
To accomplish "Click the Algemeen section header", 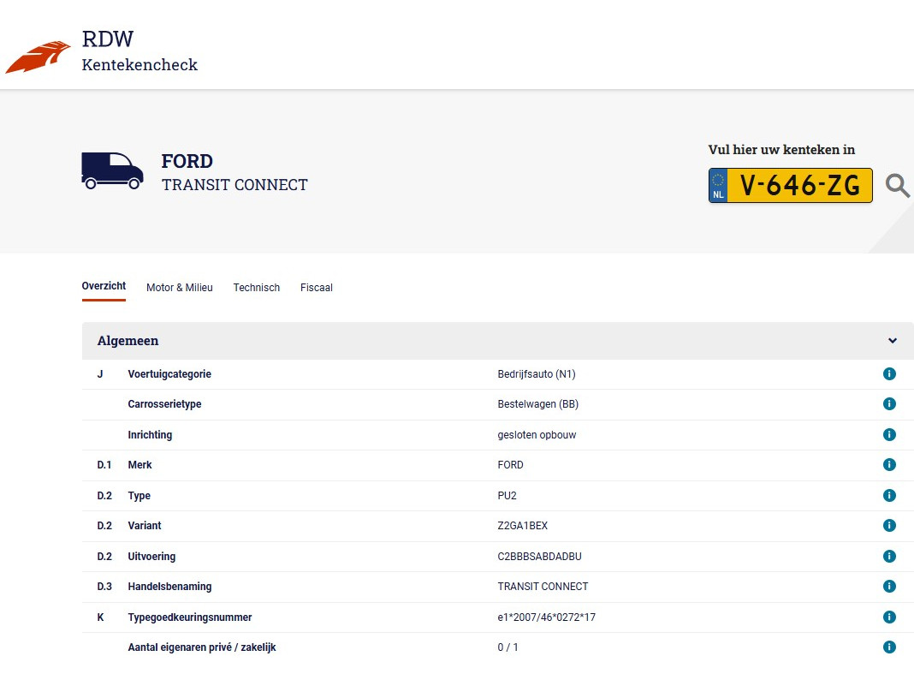I will [x=498, y=341].
